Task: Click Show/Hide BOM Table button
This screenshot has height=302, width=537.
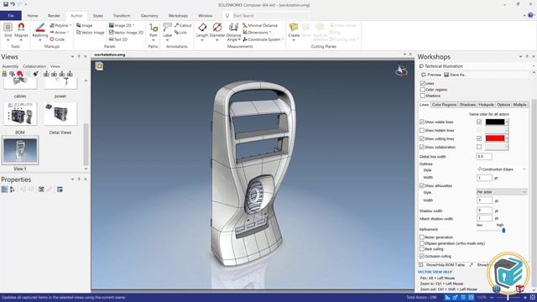Action: pos(442,265)
